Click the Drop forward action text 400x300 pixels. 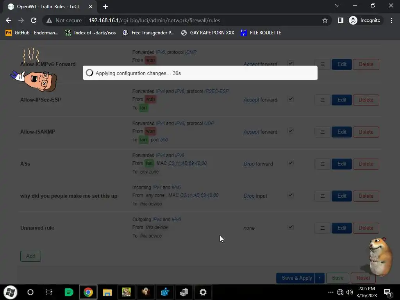click(258, 164)
